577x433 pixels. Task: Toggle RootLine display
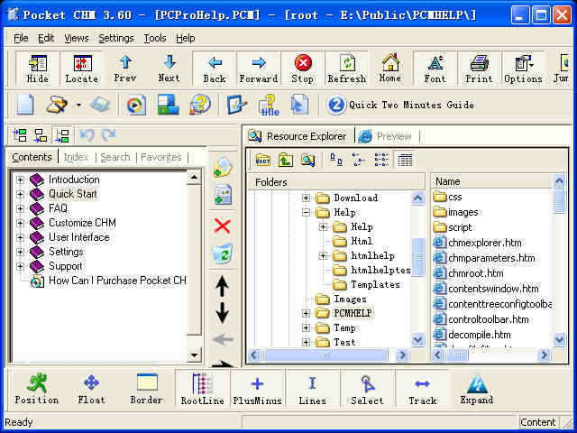(202, 389)
